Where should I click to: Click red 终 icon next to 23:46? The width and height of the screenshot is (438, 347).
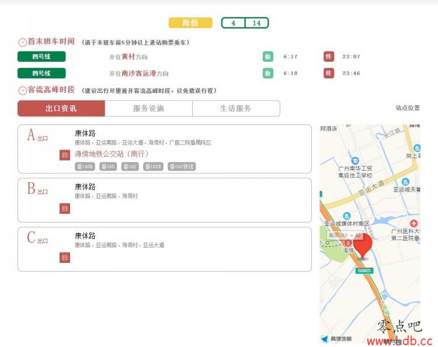[x=329, y=73]
